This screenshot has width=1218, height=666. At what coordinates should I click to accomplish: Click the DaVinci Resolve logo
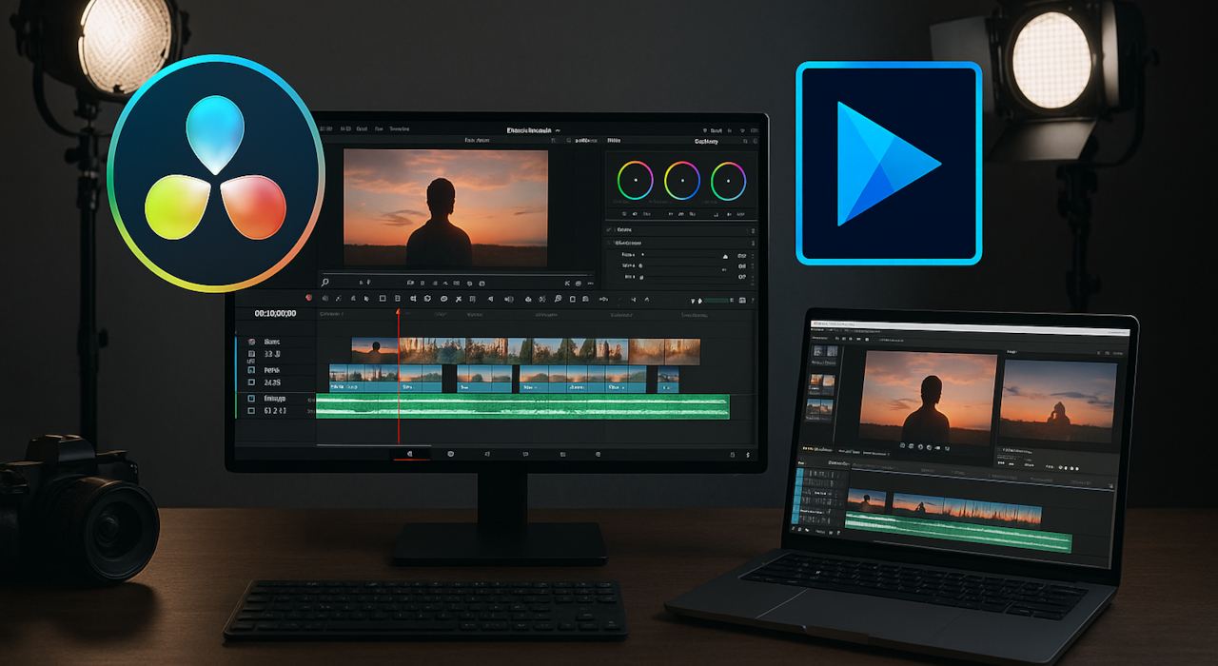tap(215, 173)
